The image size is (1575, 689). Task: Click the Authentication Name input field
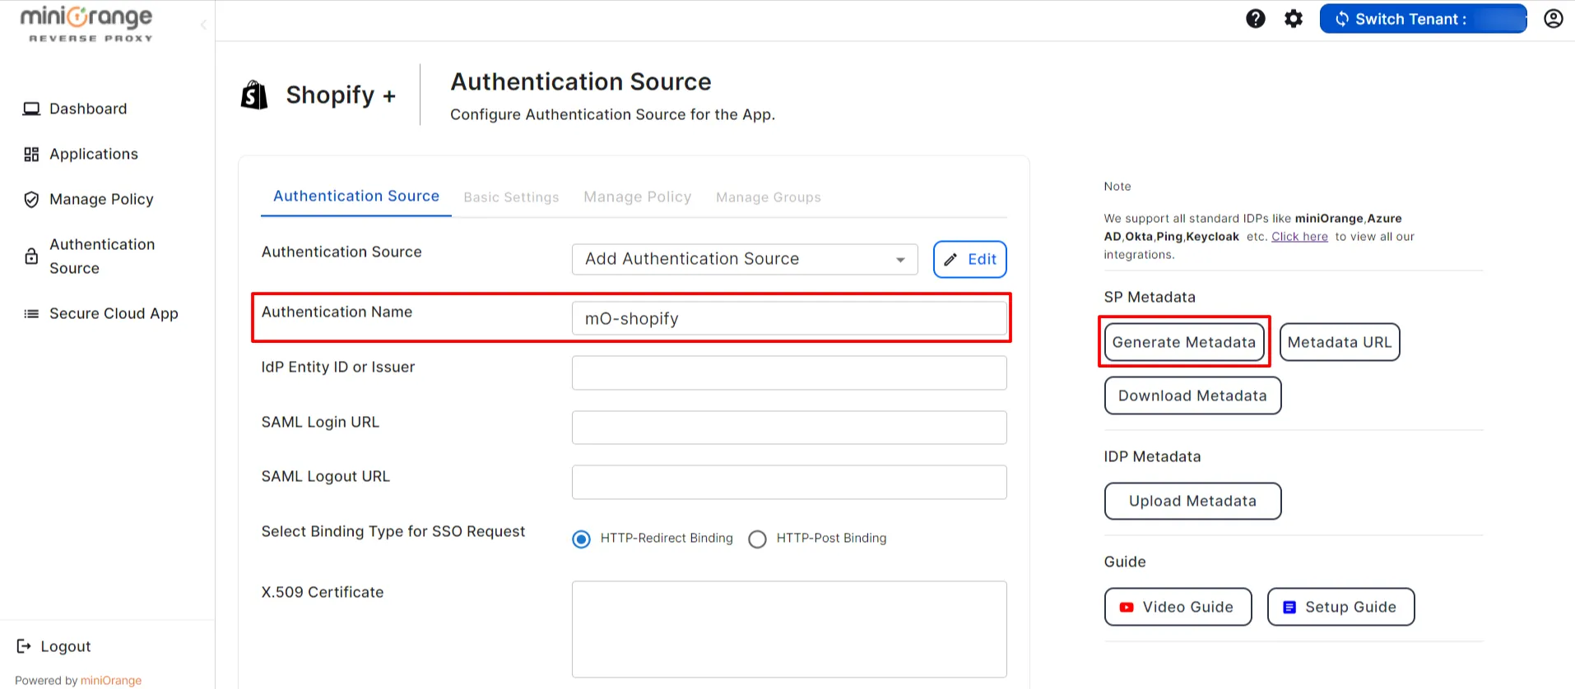click(x=789, y=318)
